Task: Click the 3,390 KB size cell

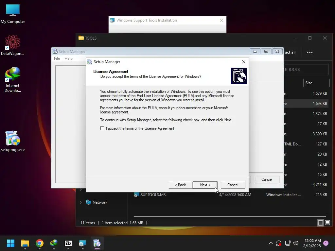Action: click(320, 134)
